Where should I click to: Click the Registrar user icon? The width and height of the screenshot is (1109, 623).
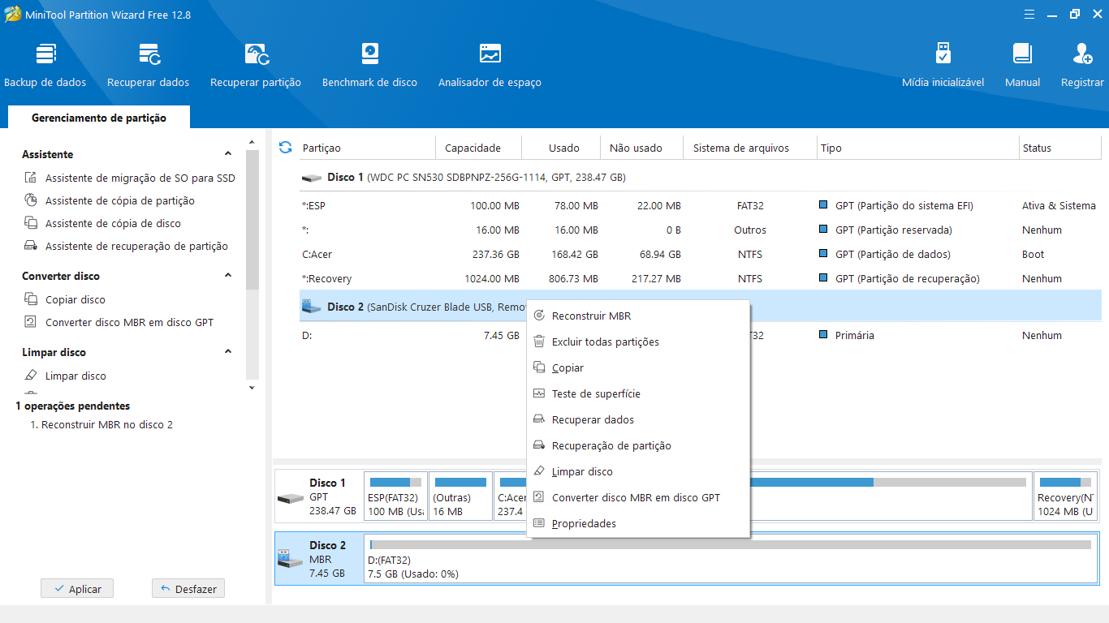[x=1082, y=55]
